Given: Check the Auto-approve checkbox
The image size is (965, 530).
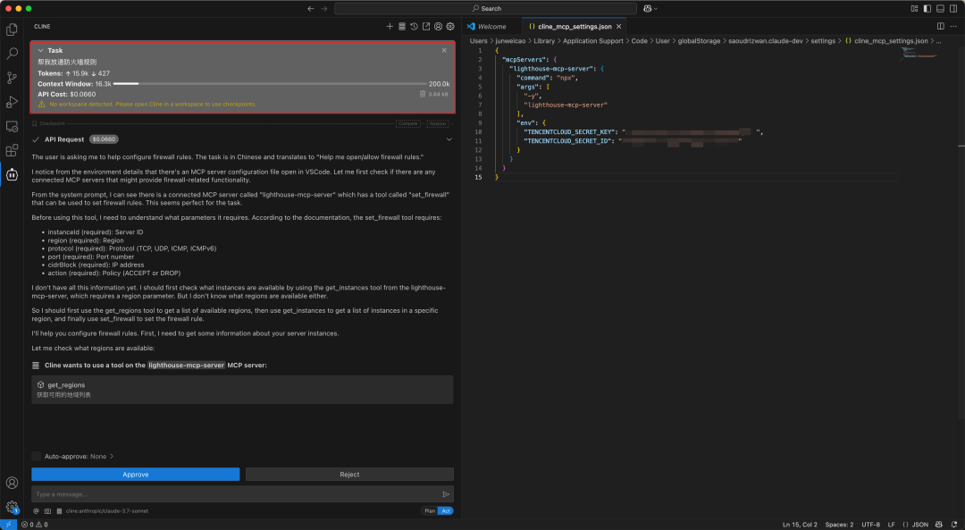Looking at the screenshot, I should (37, 456).
